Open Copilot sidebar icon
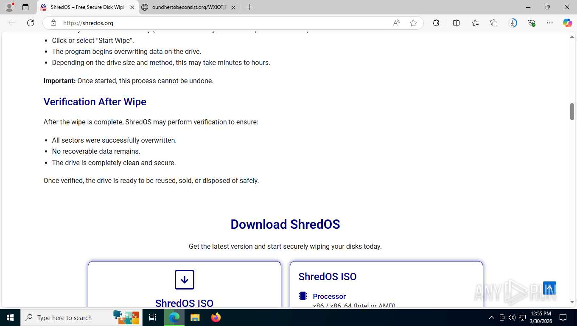577x326 pixels. coord(567,23)
